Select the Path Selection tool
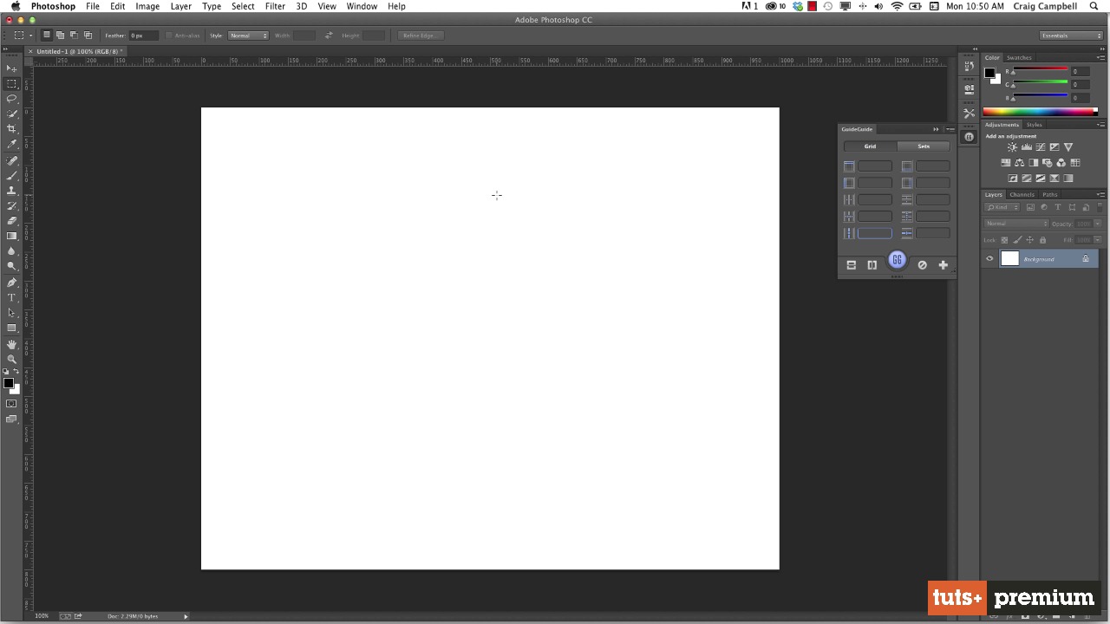This screenshot has height=624, width=1110. click(x=12, y=313)
